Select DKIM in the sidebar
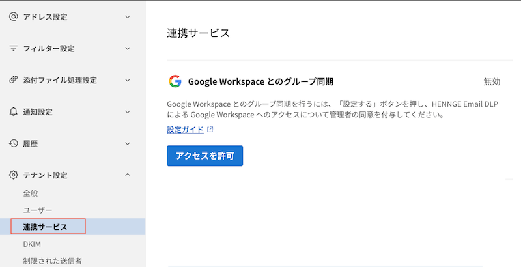The image size is (521, 267). pyautogui.click(x=32, y=244)
